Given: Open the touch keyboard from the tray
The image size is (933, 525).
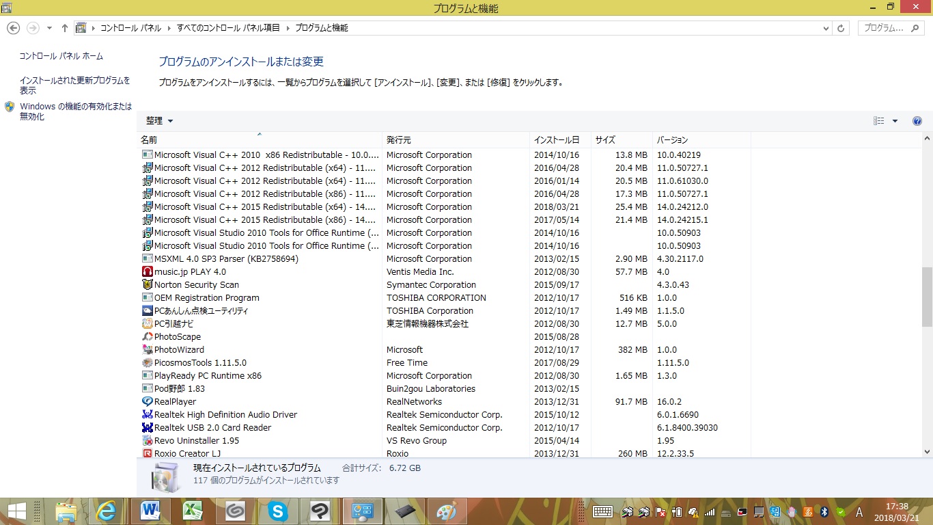Looking at the screenshot, I should (x=602, y=511).
